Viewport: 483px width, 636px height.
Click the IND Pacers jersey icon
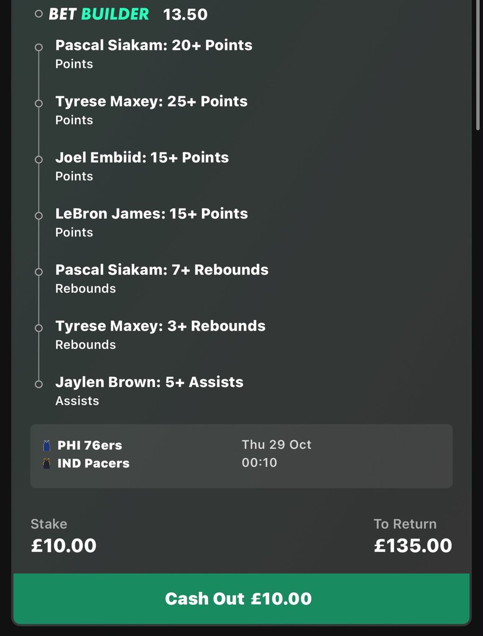point(47,463)
